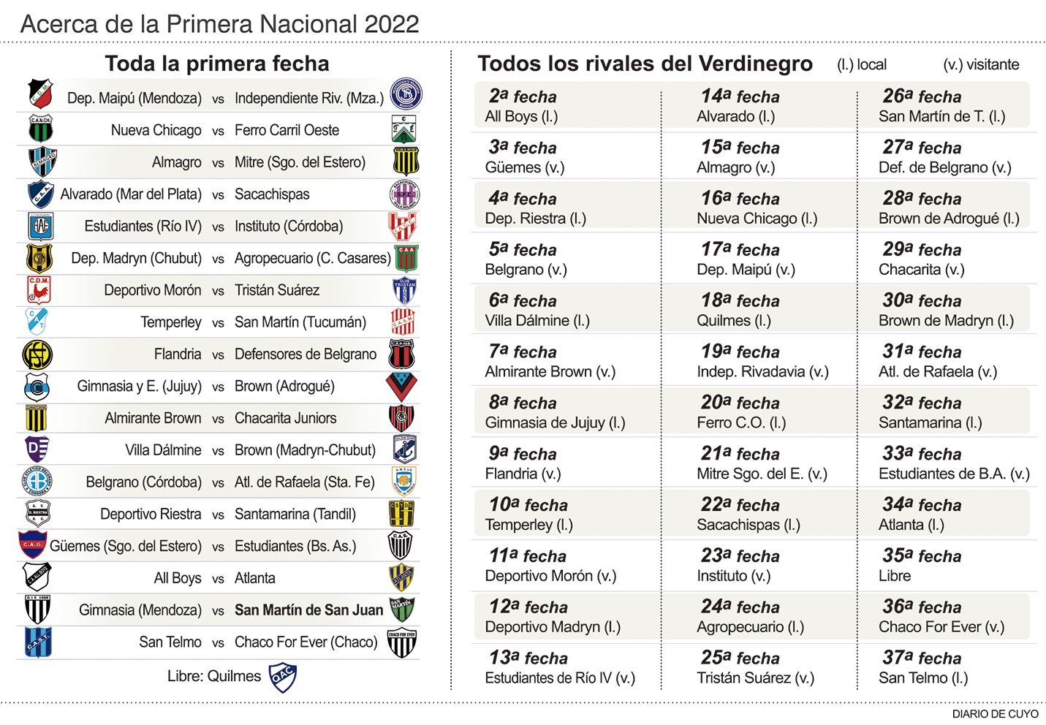Click the 'Toda la primera fecha' heading
Screen dimensions: 1046x725
point(217,64)
